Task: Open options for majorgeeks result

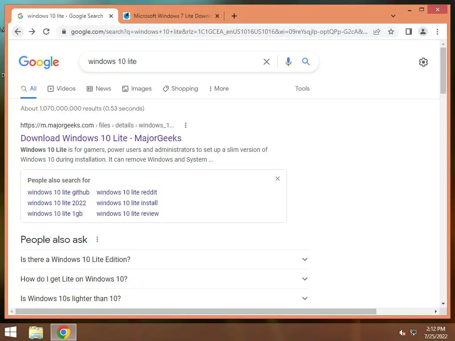Action: tap(186, 125)
